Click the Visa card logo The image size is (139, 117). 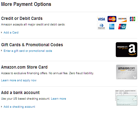coord(102,19)
